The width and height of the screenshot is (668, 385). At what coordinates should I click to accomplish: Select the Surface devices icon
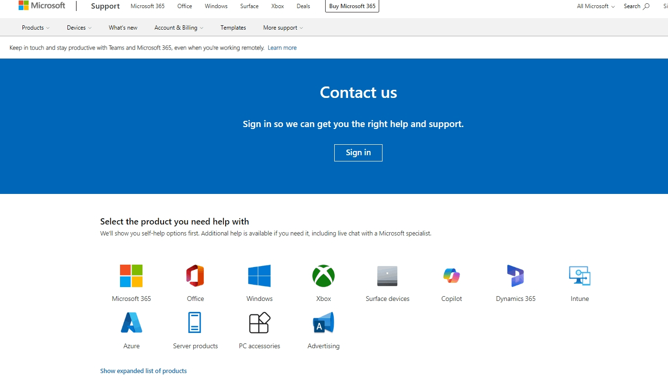click(387, 276)
